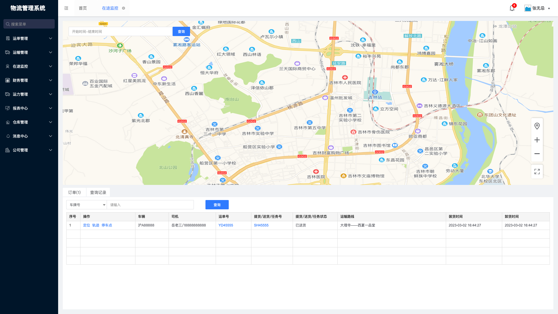The image size is (558, 314).
Task: Click 查询 button on map time filter
Action: [181, 31]
